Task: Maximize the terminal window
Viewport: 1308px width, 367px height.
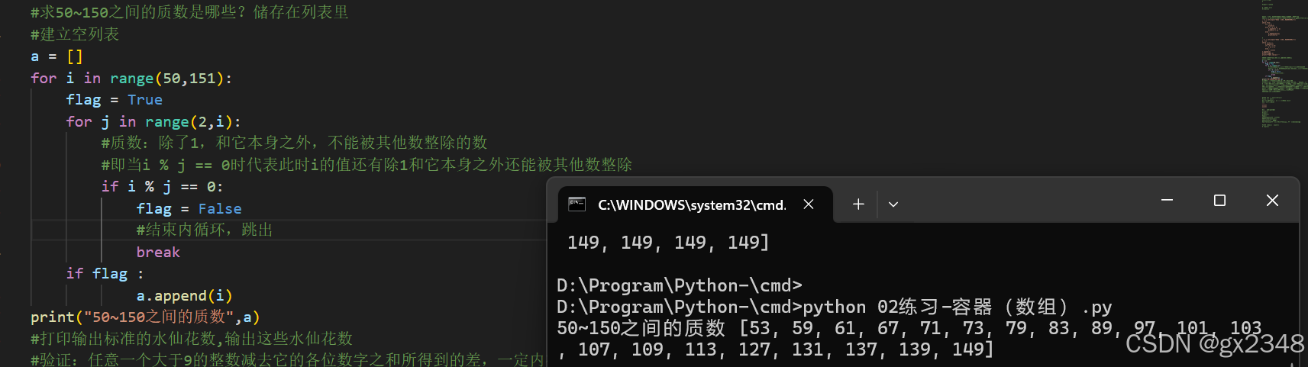Action: click(x=1219, y=200)
